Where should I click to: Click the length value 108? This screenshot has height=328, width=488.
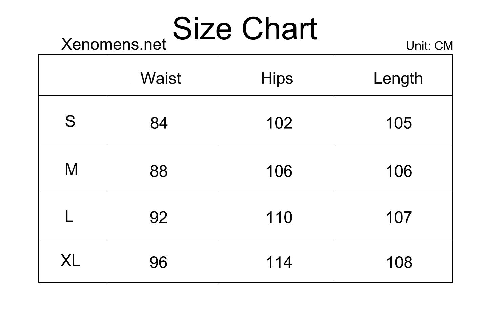399,263
